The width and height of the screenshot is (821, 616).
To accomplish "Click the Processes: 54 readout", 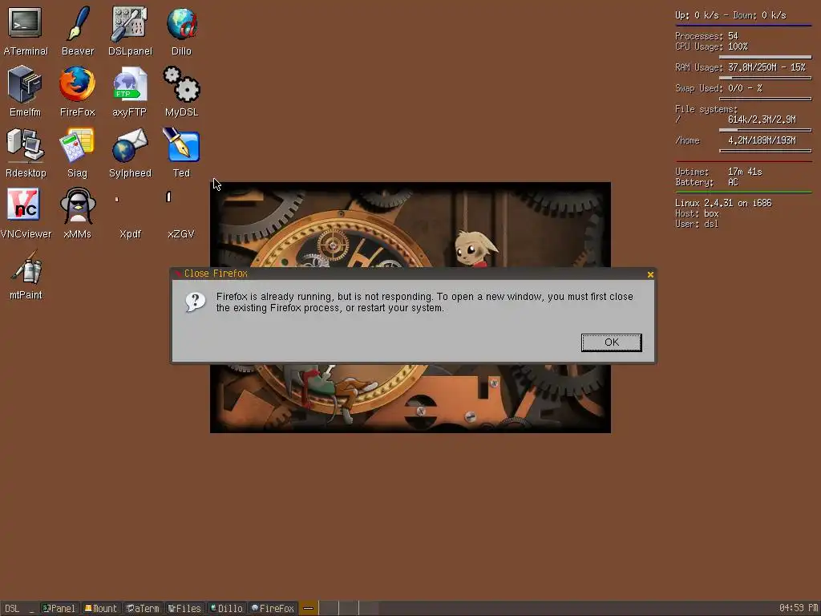I will click(x=706, y=36).
